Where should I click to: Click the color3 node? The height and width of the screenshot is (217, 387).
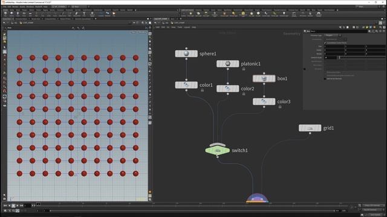click(264, 102)
